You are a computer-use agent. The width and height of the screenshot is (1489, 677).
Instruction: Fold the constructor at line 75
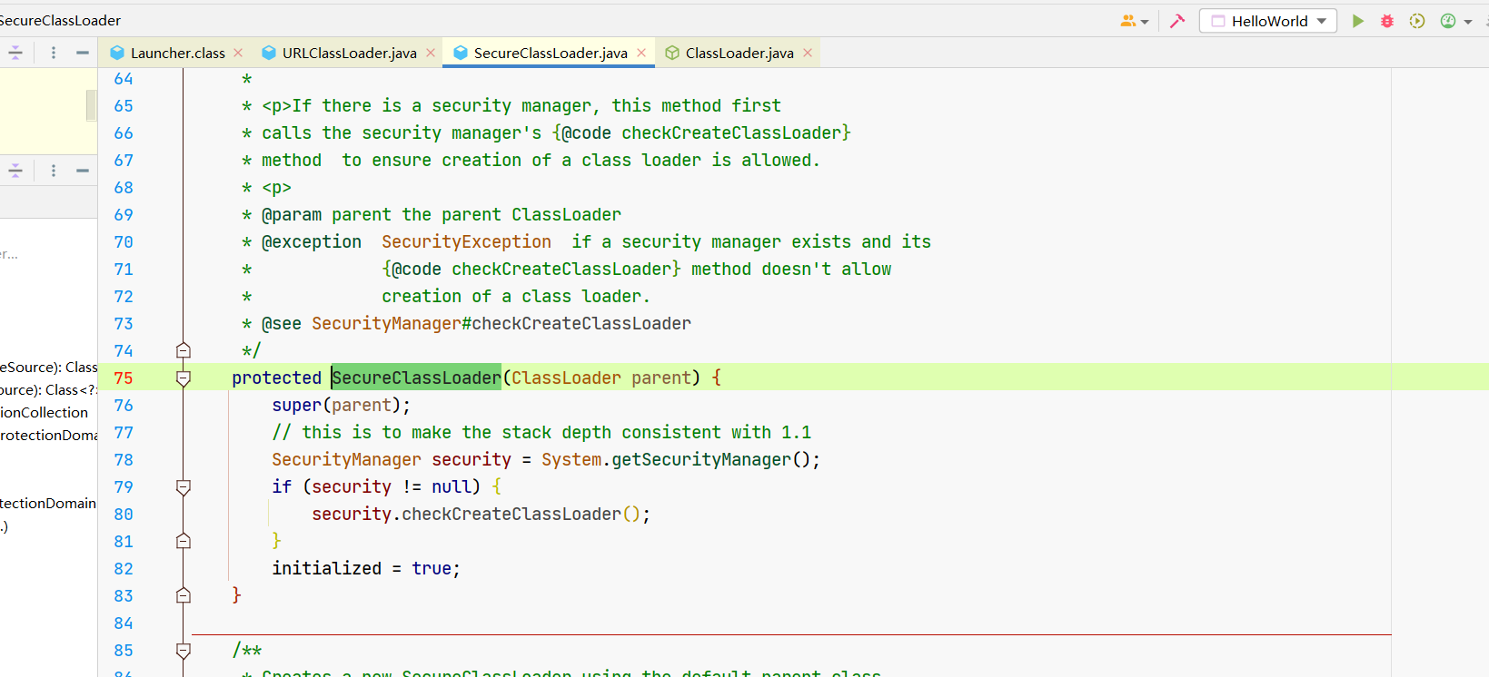[184, 378]
